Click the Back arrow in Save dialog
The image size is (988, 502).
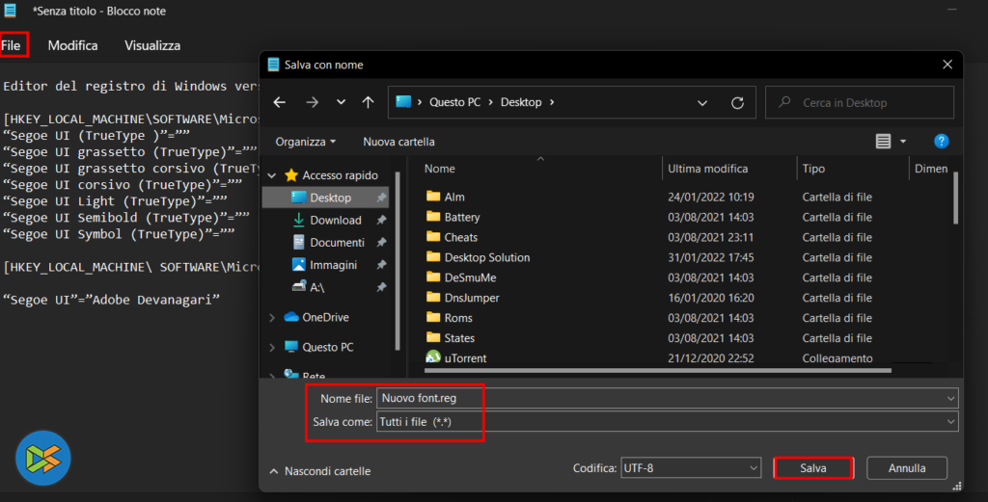280,102
